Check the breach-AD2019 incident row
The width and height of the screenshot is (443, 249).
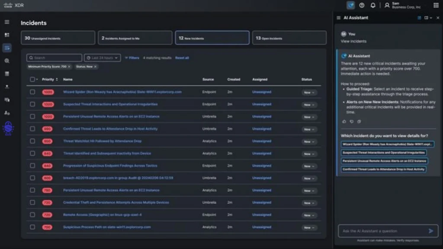32,178
